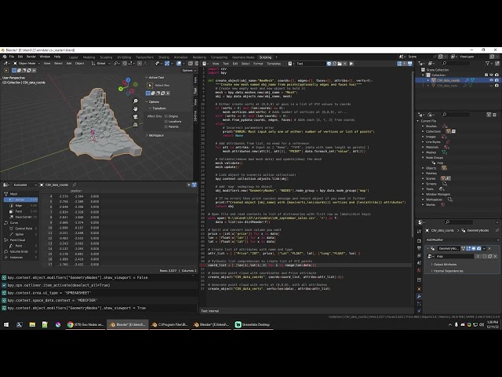Open Evaluated dropdown in spreadsheet header
Viewport: 502px width, 377px height.
(24, 185)
